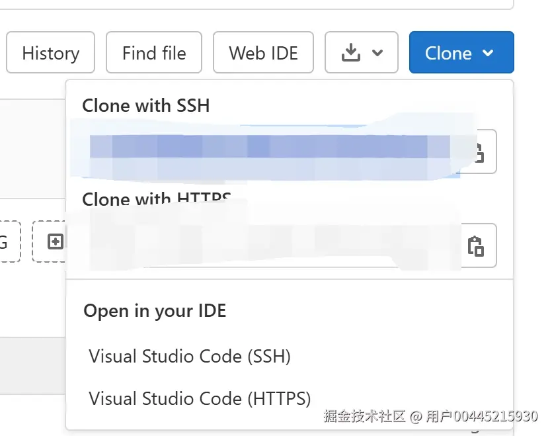Copy the SSH clone URL
This screenshot has height=436, width=550.
coord(477,152)
